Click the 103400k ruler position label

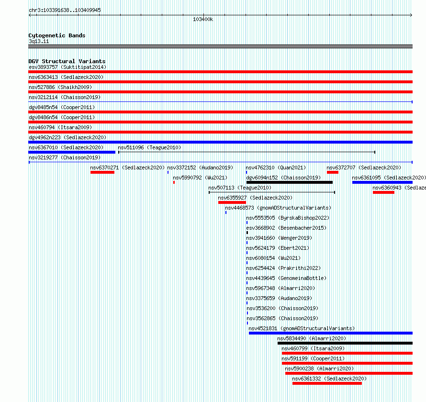203,19
